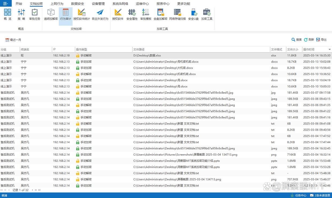
Task: Select the 审批任务 approval task icon
Action: (34, 14)
